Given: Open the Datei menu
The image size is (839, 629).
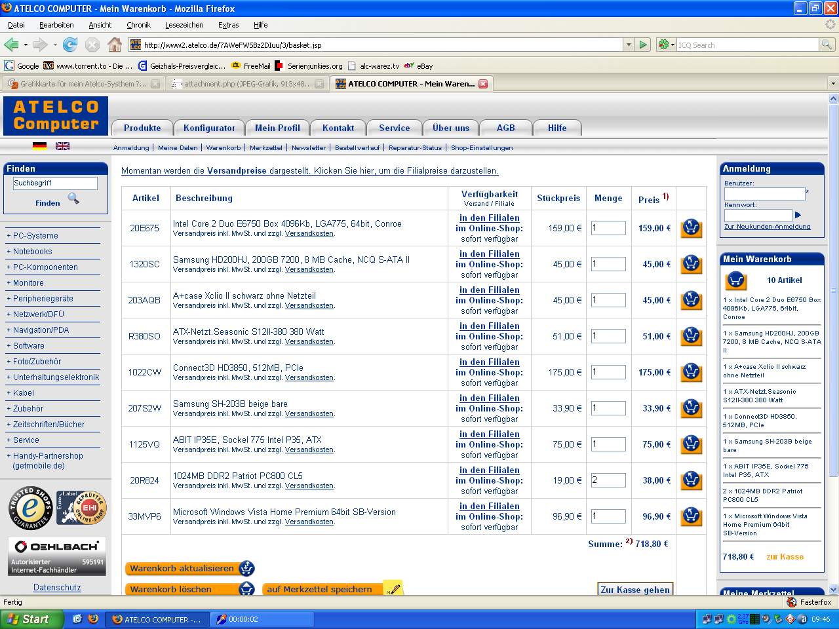Looking at the screenshot, I should tap(16, 25).
